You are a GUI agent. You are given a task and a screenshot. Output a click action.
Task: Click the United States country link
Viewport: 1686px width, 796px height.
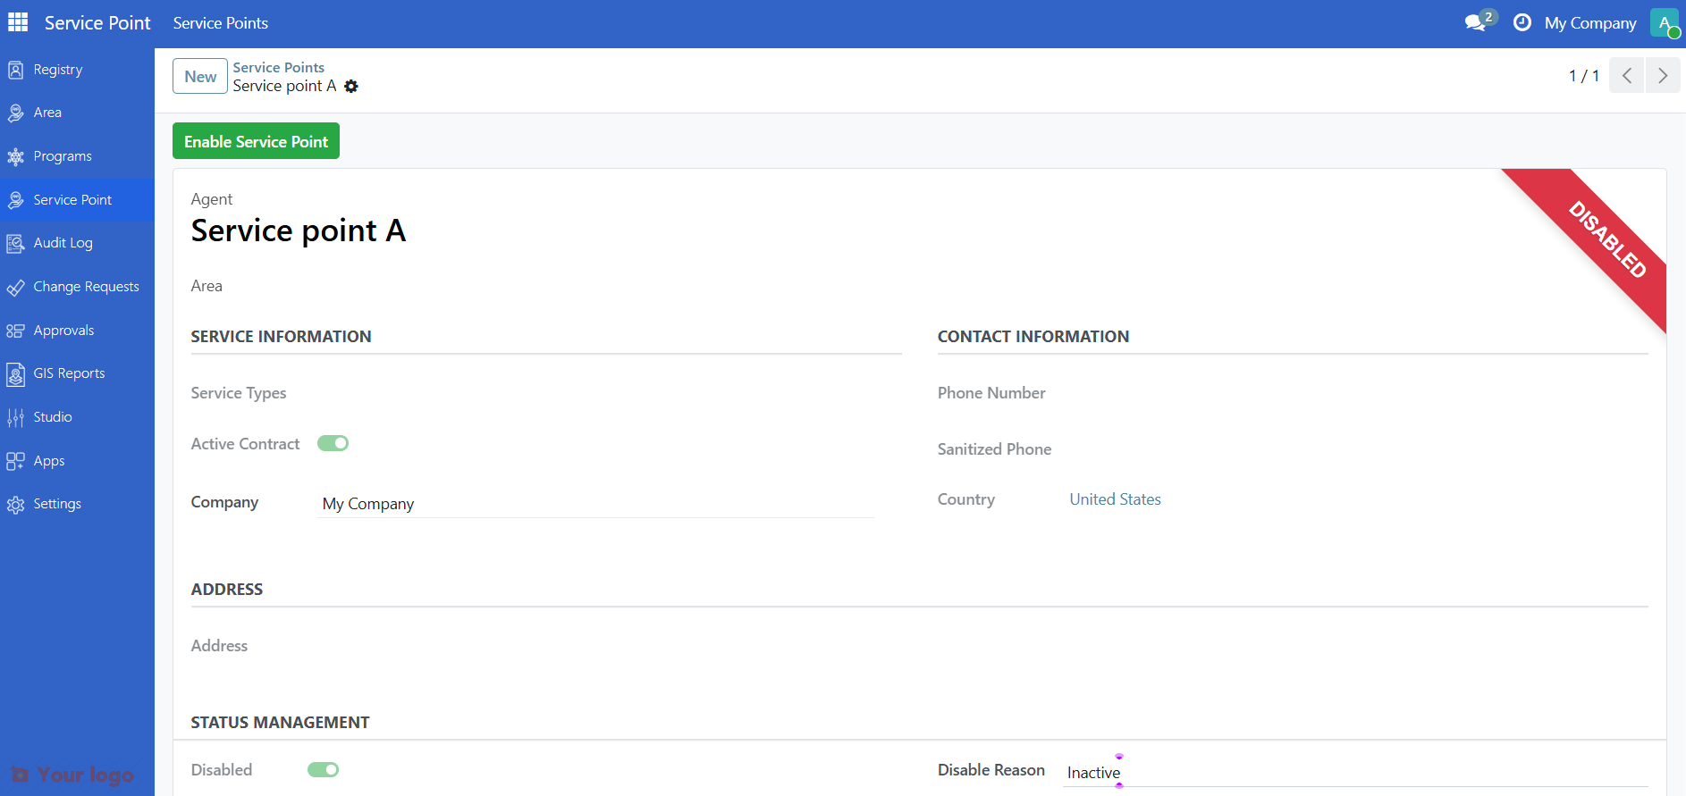click(x=1115, y=499)
